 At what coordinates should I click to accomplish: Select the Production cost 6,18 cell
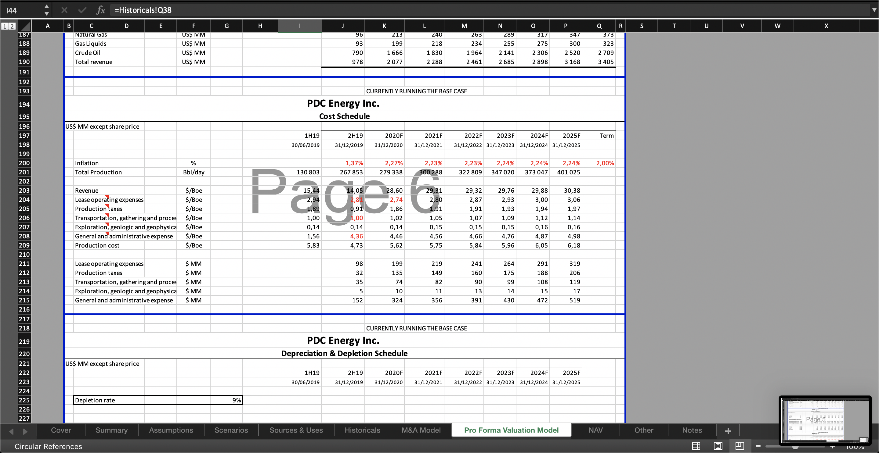tap(566, 245)
